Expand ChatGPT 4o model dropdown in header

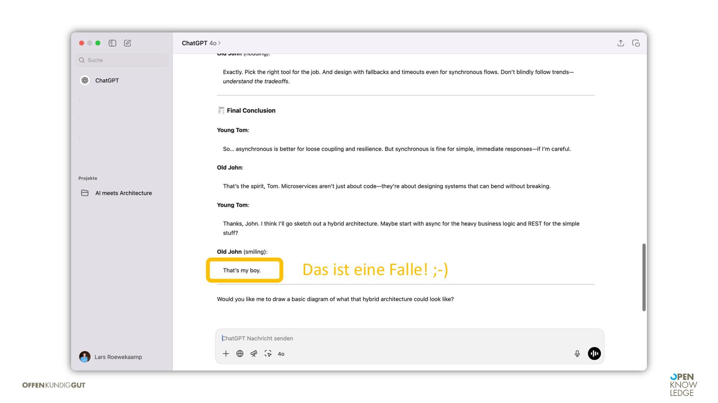pyautogui.click(x=201, y=43)
